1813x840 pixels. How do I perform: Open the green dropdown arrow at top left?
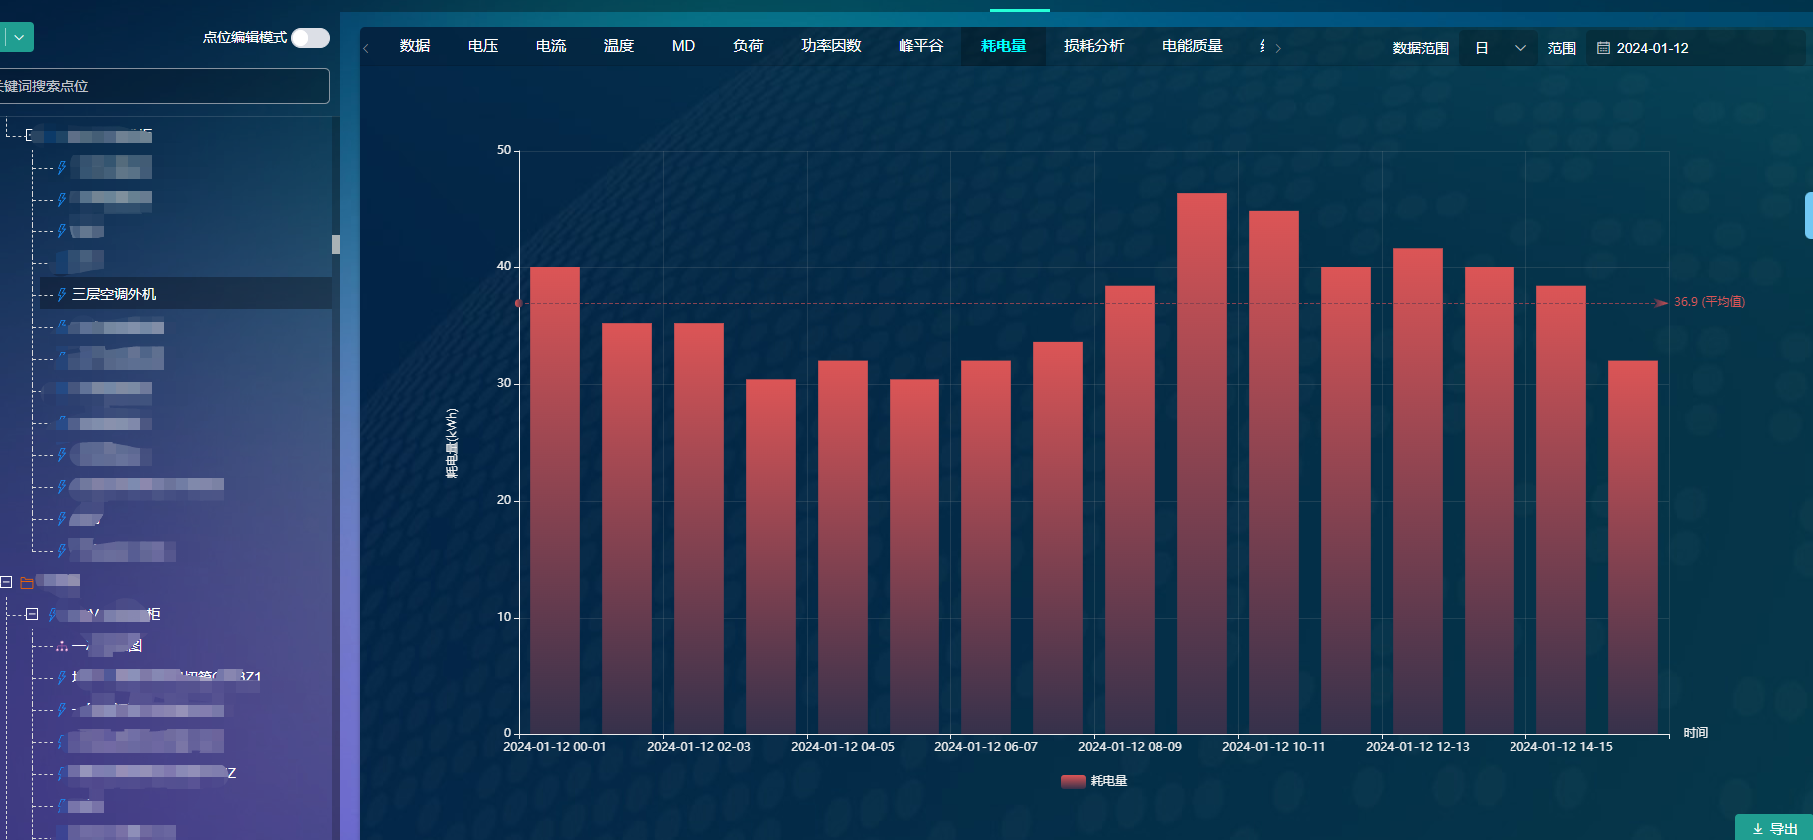(x=19, y=38)
